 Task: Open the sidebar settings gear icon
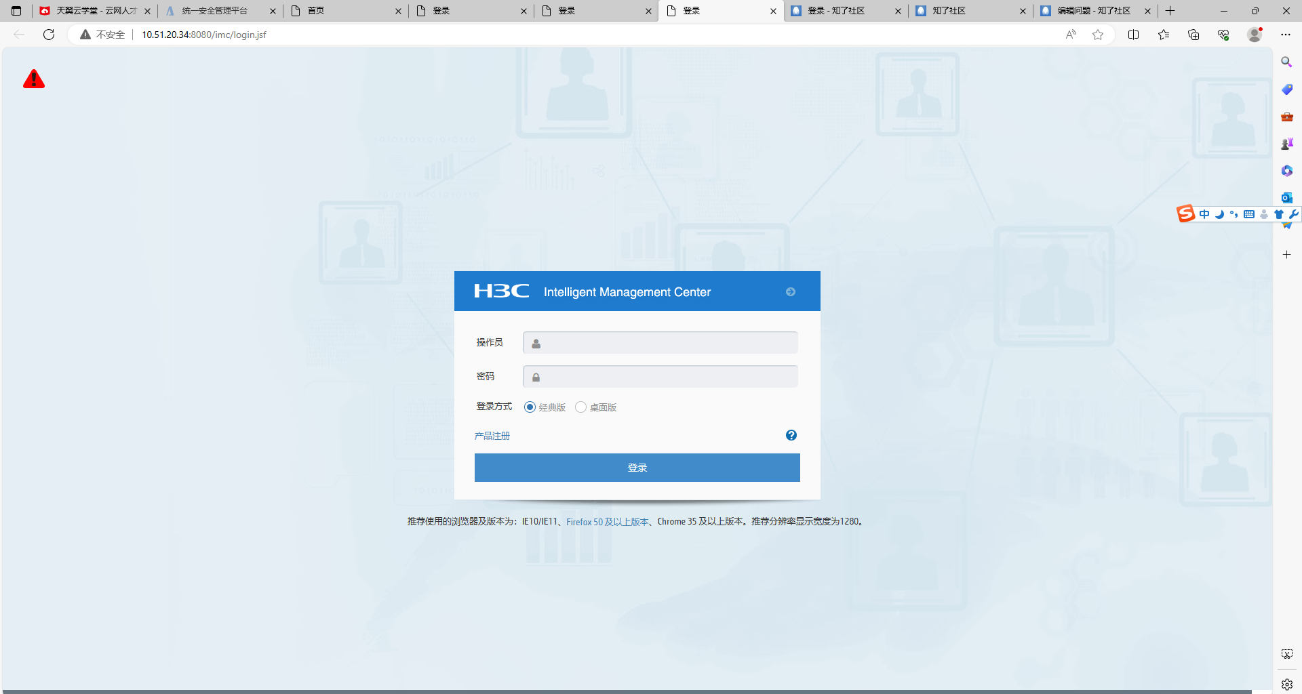point(1286,684)
